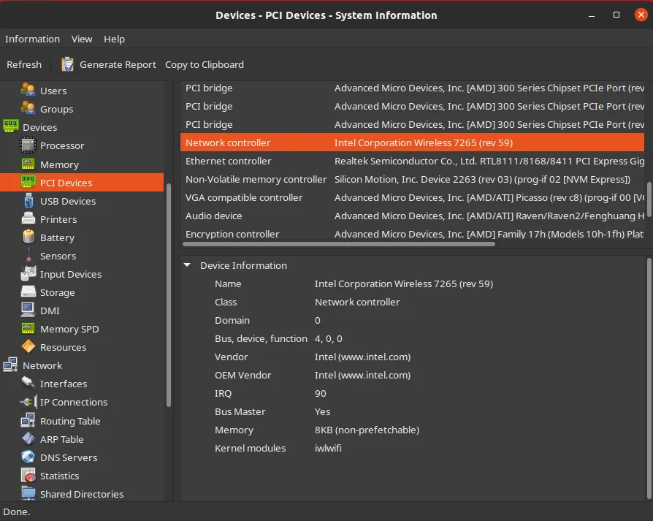The width and height of the screenshot is (653, 521).
Task: Select Input Devices in the sidebar
Action: click(x=70, y=274)
